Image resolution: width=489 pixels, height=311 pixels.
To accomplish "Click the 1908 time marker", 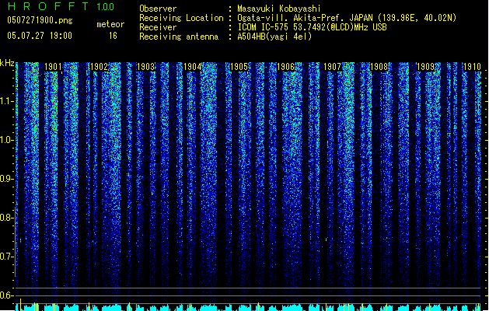I will [379, 67].
